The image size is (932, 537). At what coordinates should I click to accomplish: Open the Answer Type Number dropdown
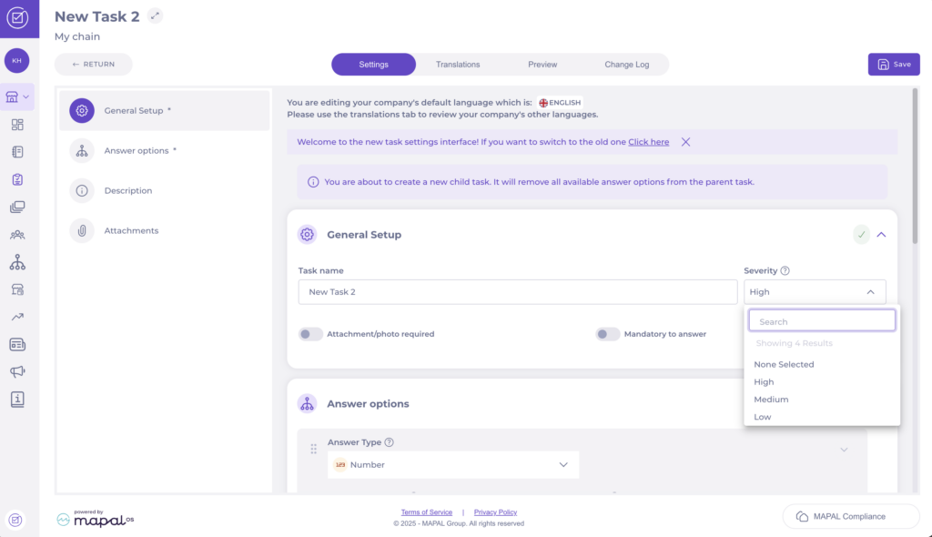pos(452,464)
